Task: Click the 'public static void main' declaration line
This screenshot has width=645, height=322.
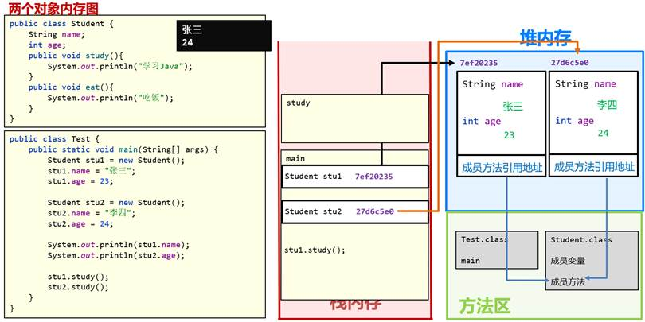Action: 123,149
